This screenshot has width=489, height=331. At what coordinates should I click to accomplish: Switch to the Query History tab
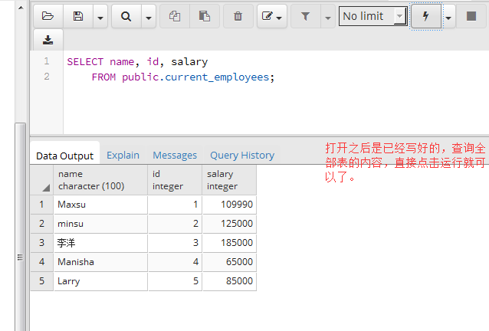point(242,156)
